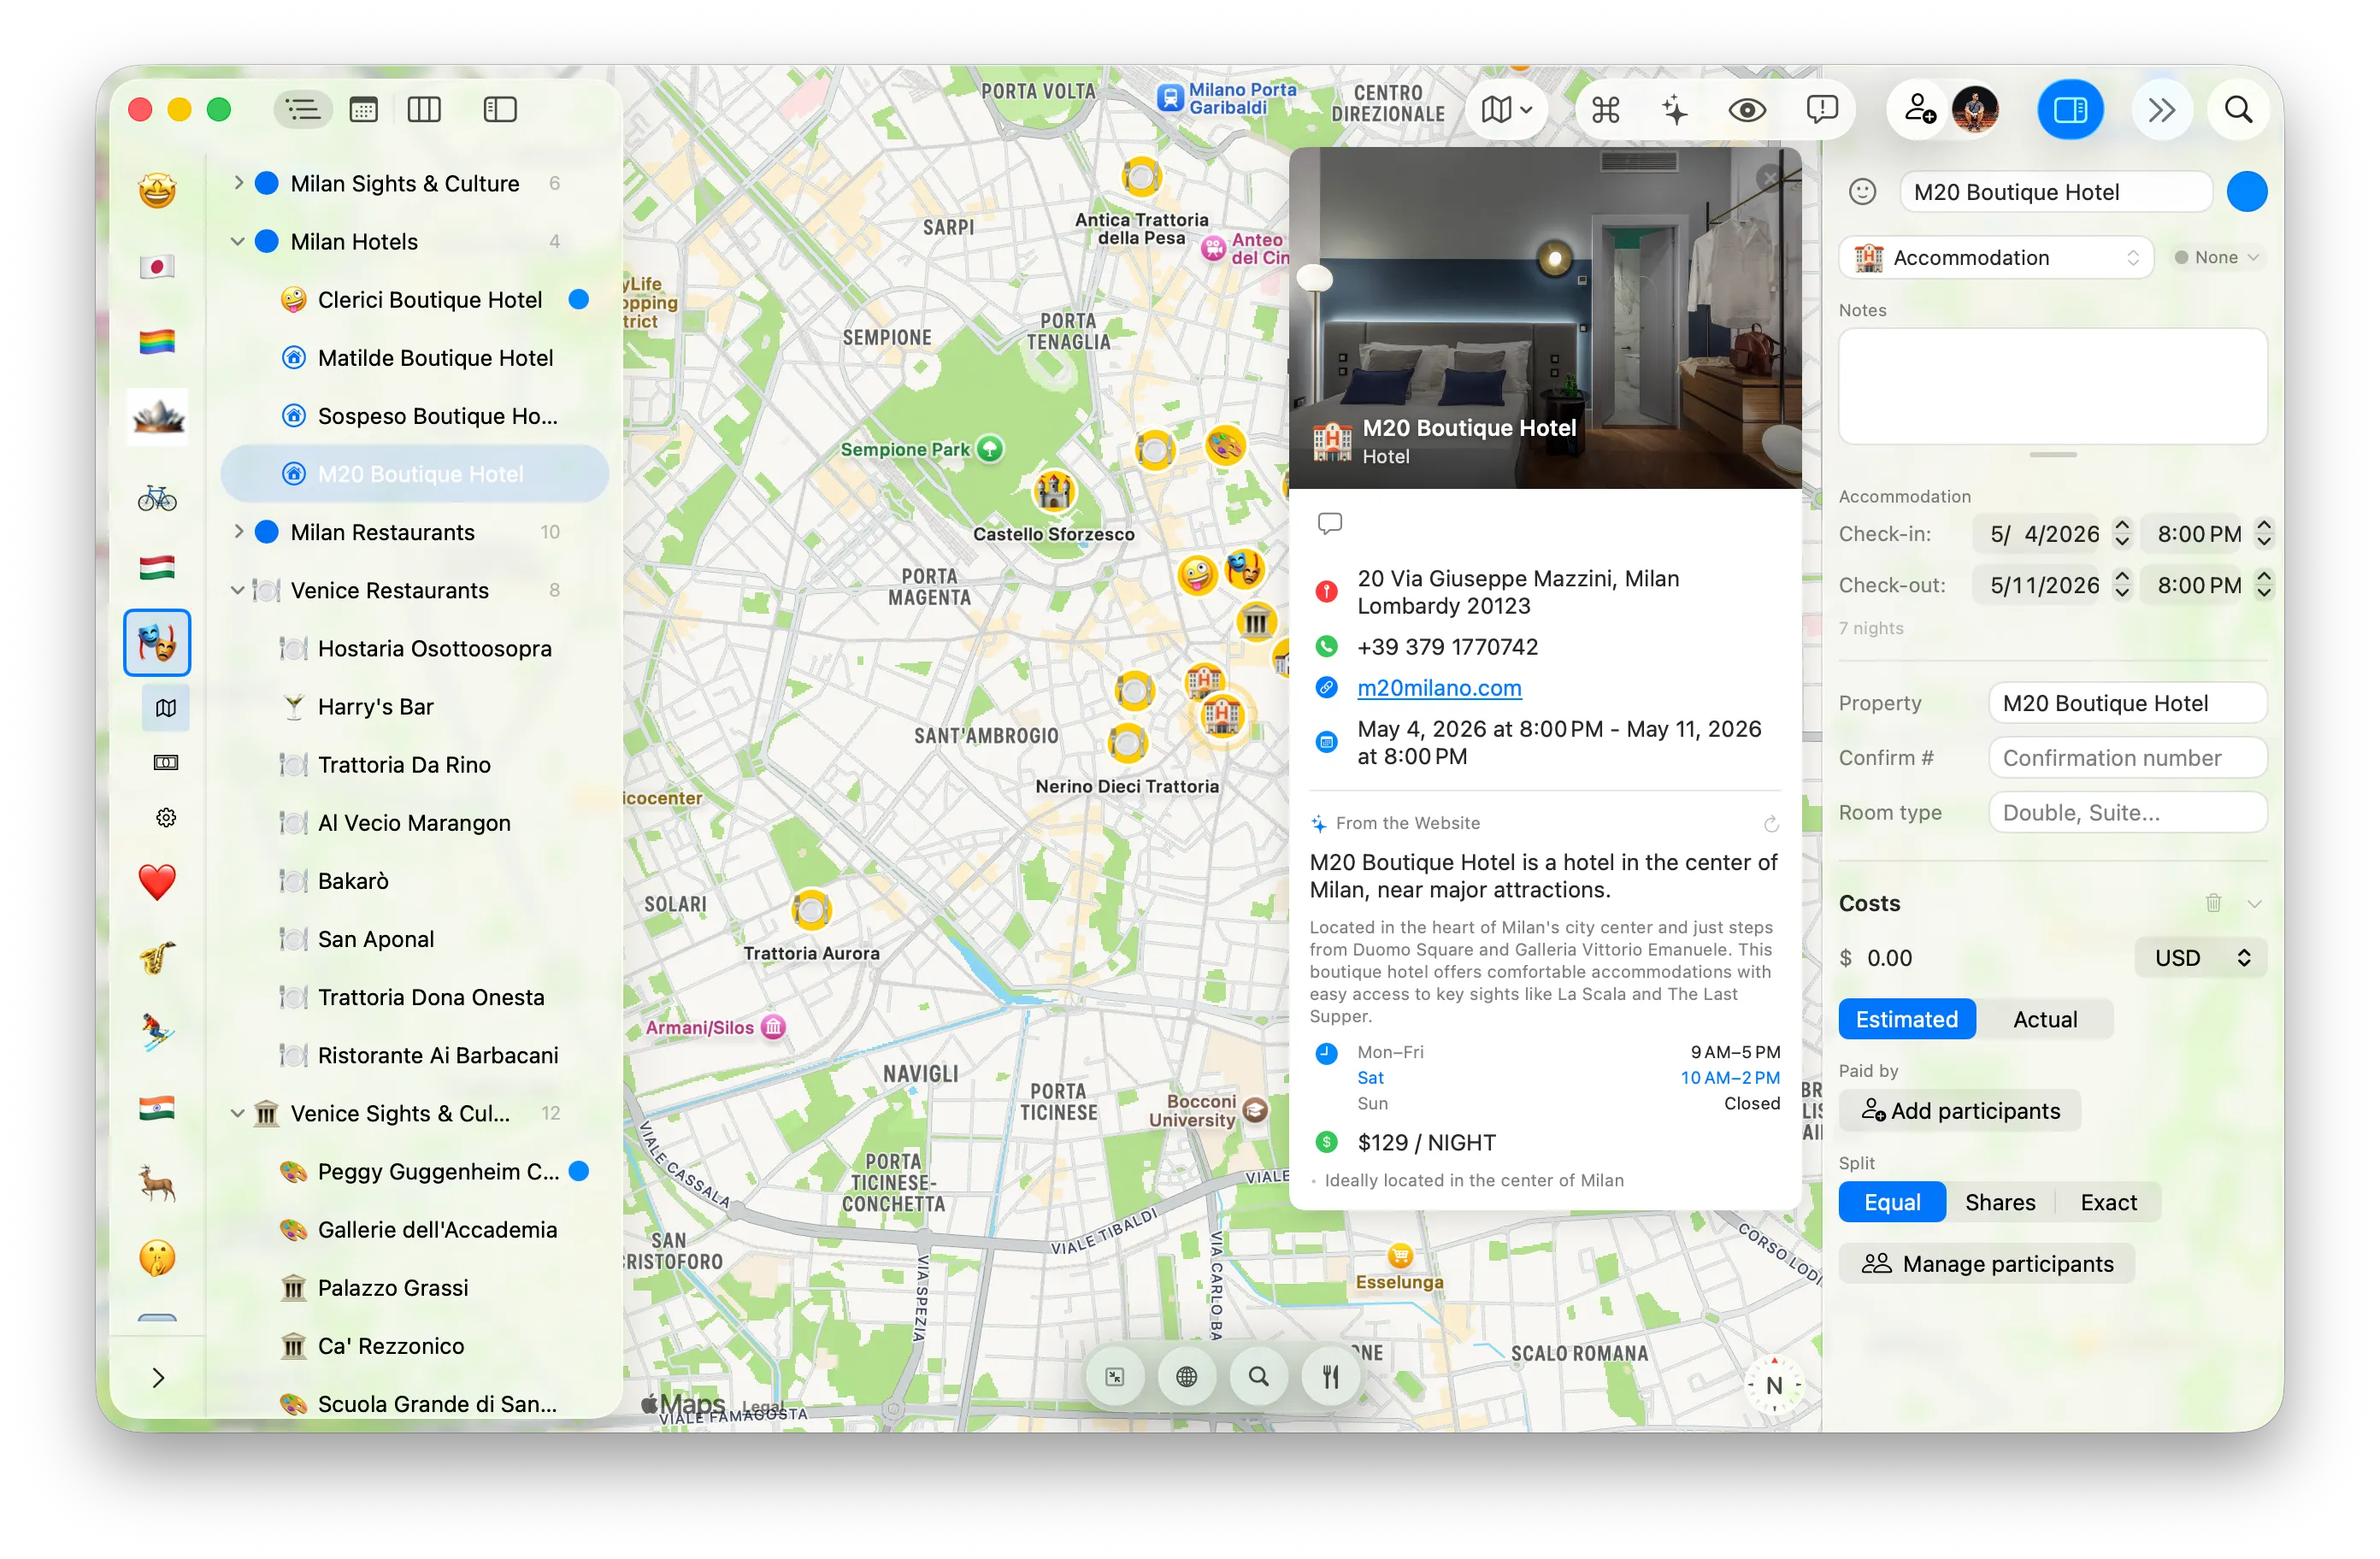Select the Japan flag trip

(x=157, y=266)
